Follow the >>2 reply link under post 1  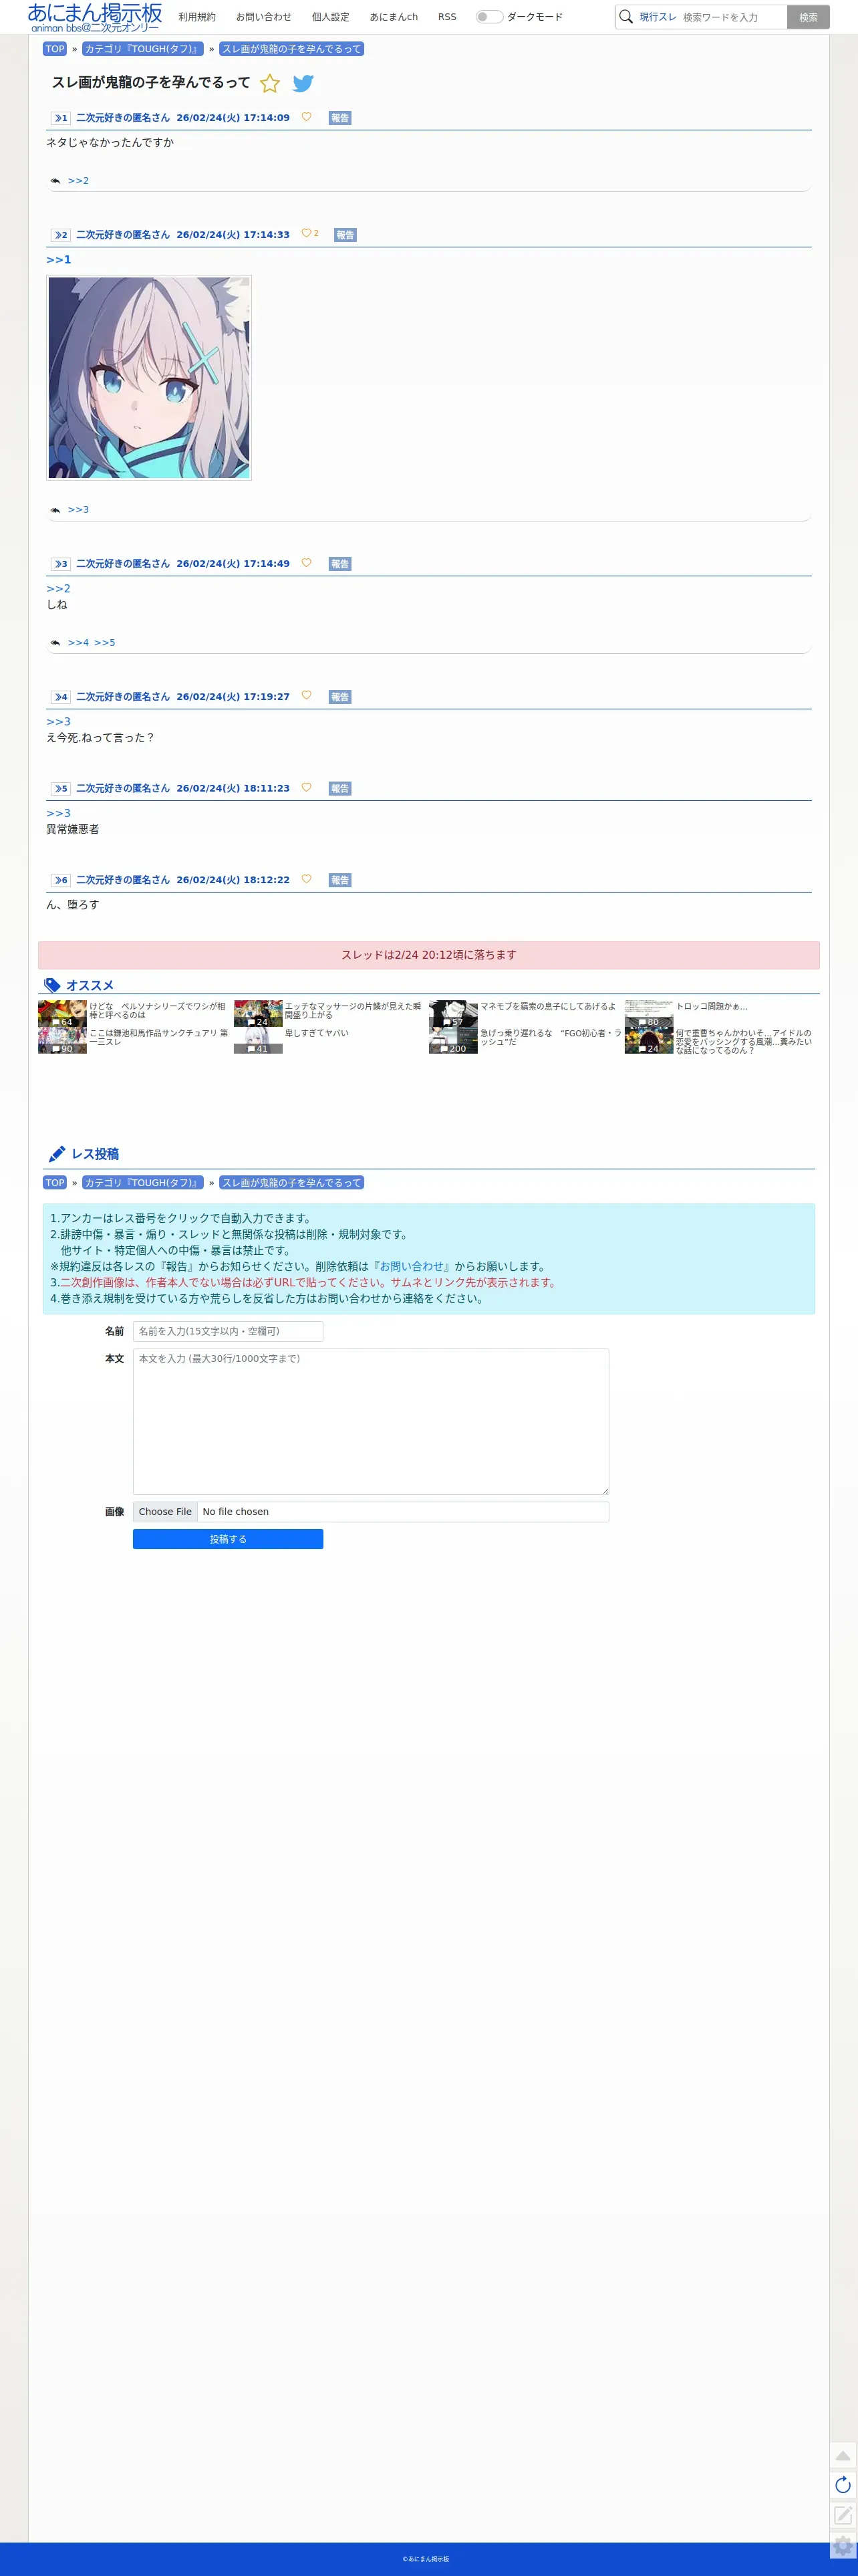tap(78, 181)
